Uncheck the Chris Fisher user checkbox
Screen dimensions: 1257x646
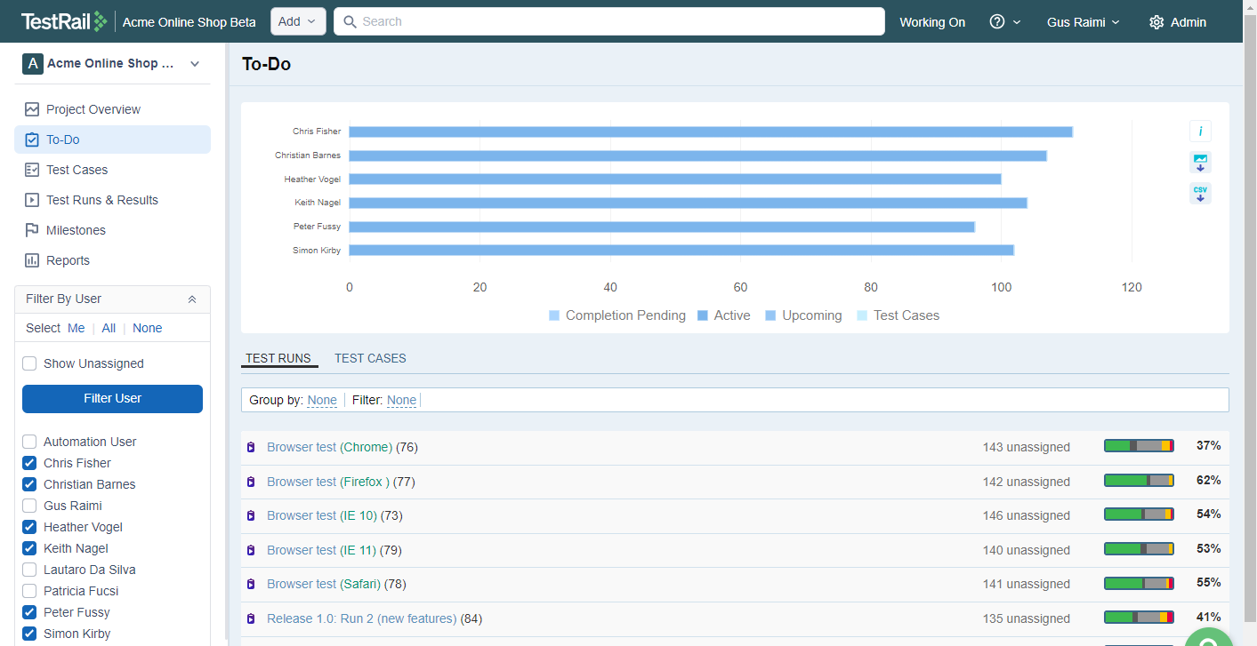click(x=29, y=463)
